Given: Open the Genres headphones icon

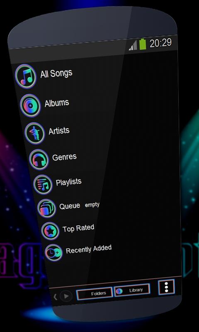Looking at the screenshot, I should point(39,160).
